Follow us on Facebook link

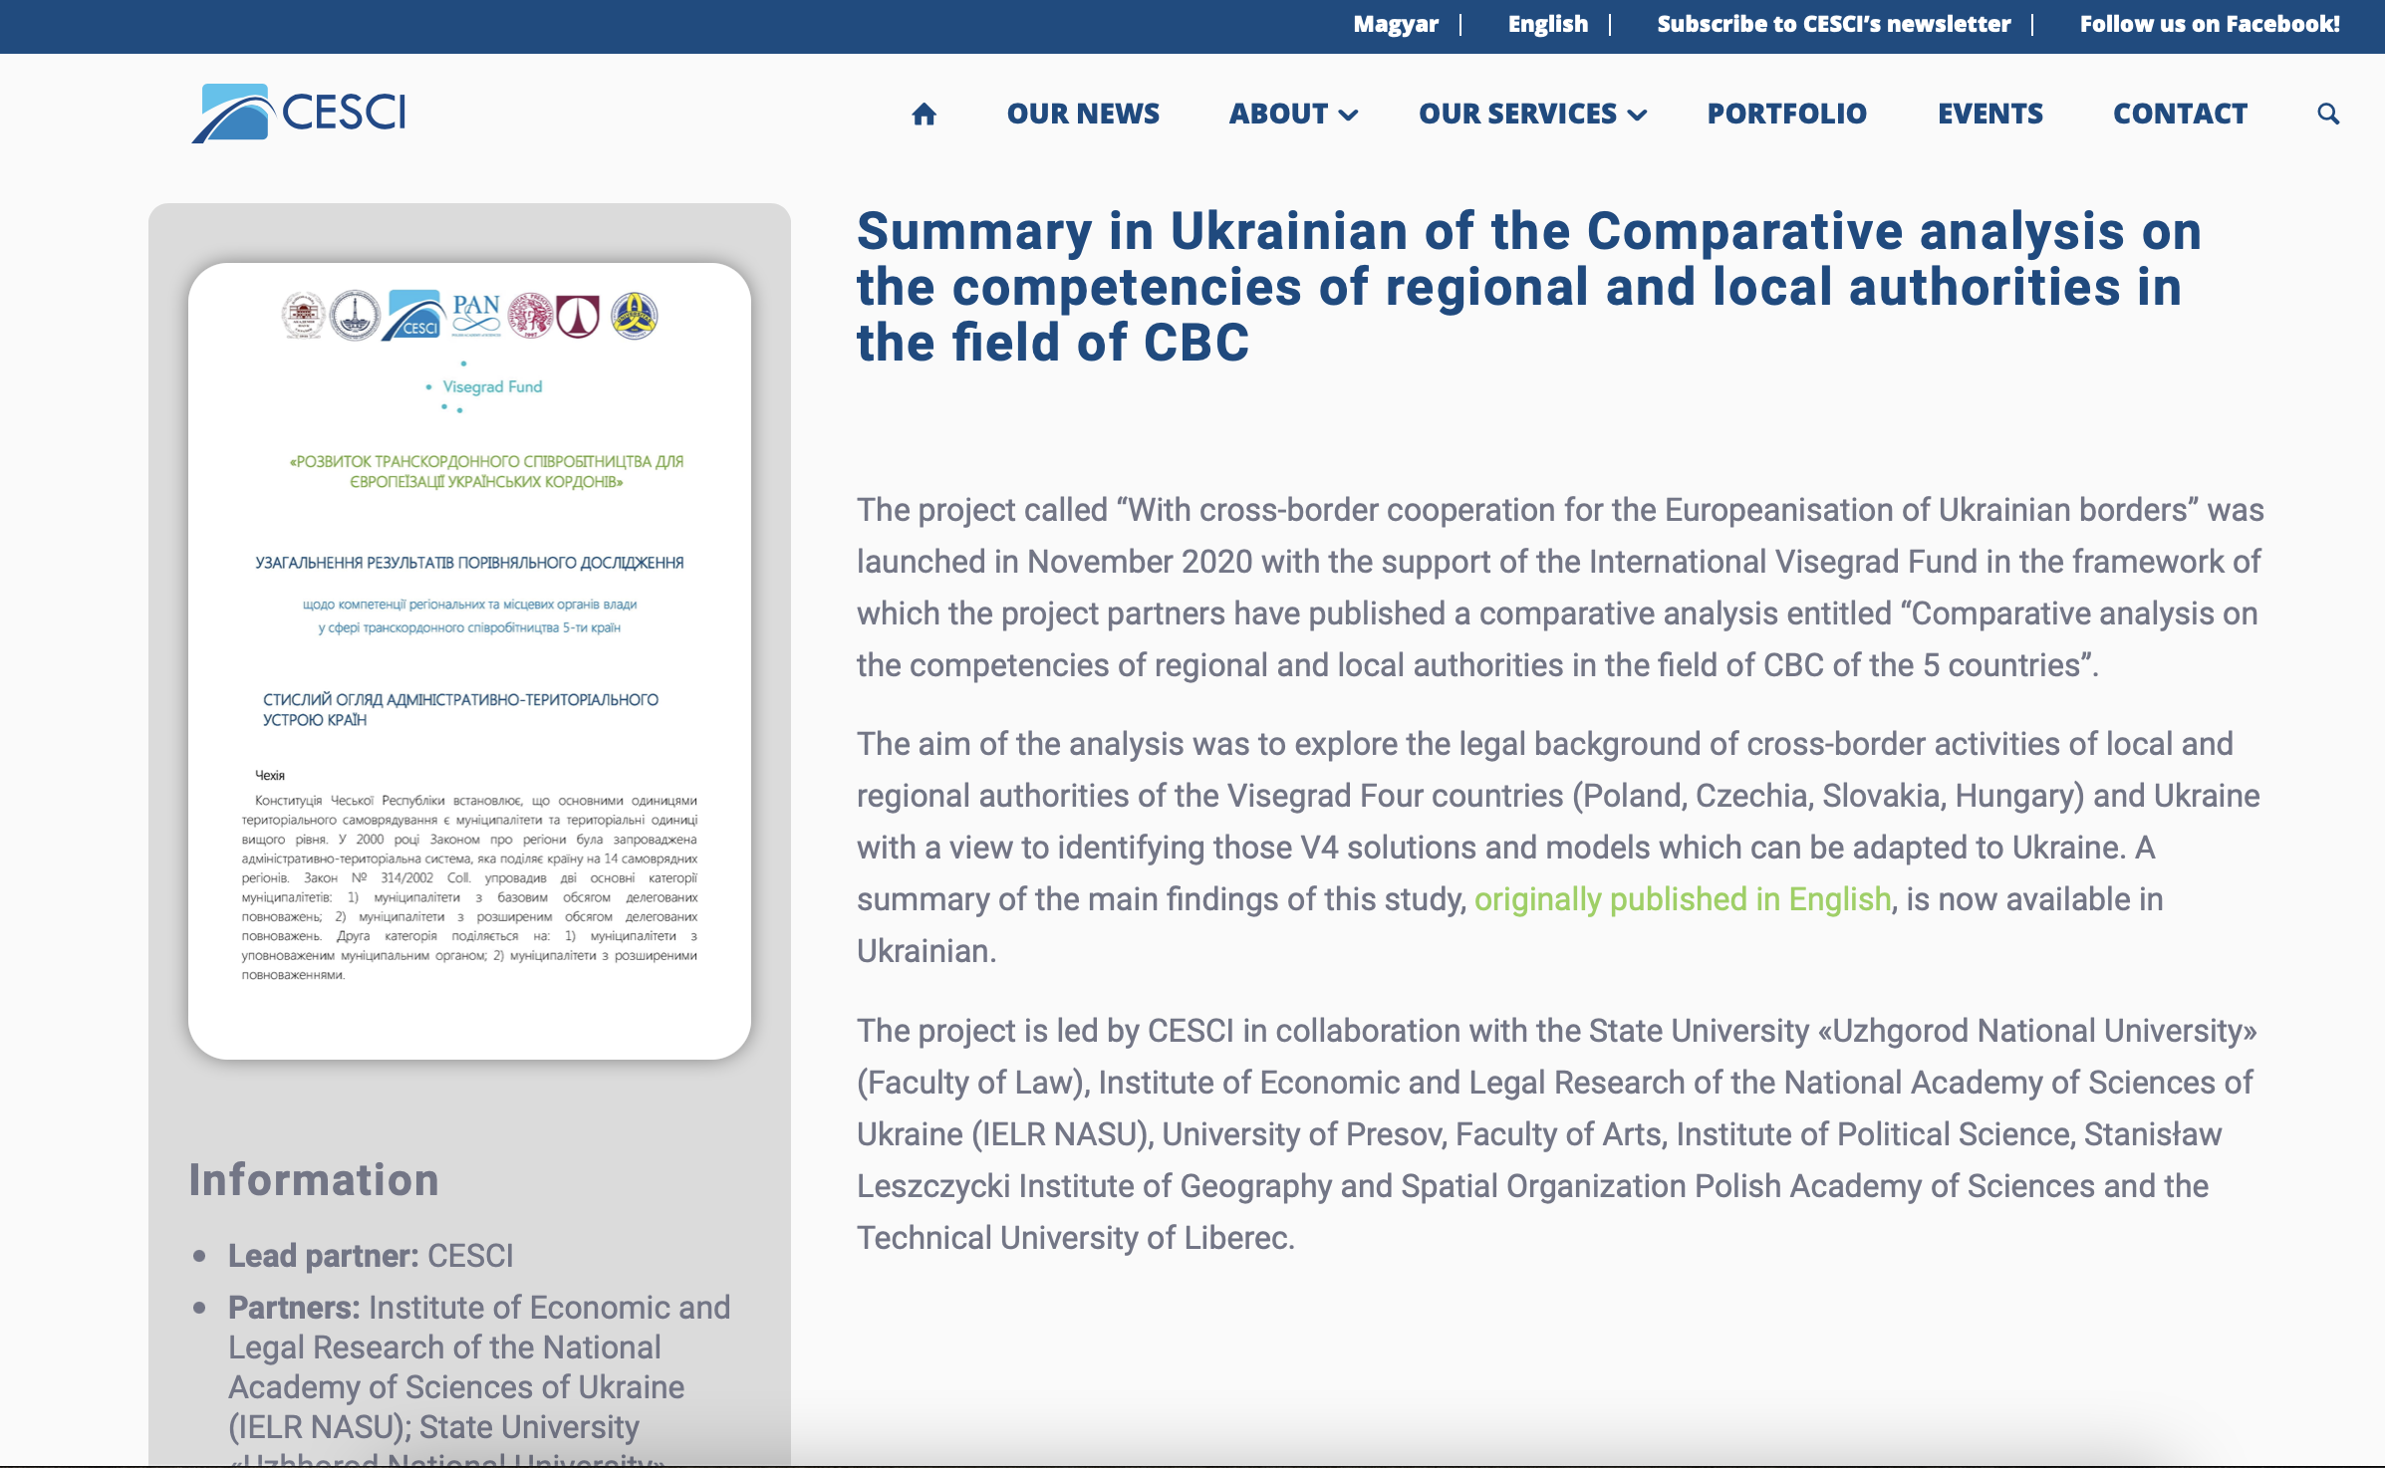[2209, 24]
